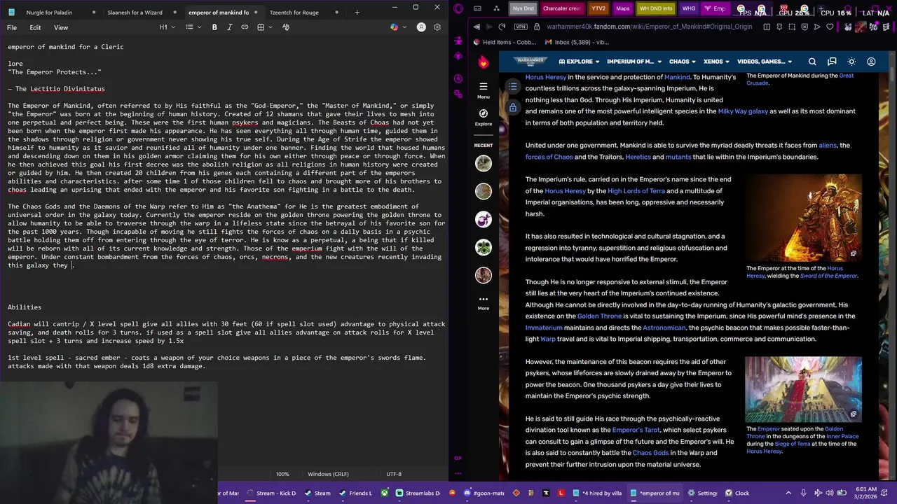Click the 100% zoom status entry
This screenshot has width=897, height=504.
click(x=282, y=474)
